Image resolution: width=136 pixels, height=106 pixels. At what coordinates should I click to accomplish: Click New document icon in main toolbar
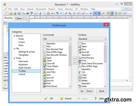7,13
